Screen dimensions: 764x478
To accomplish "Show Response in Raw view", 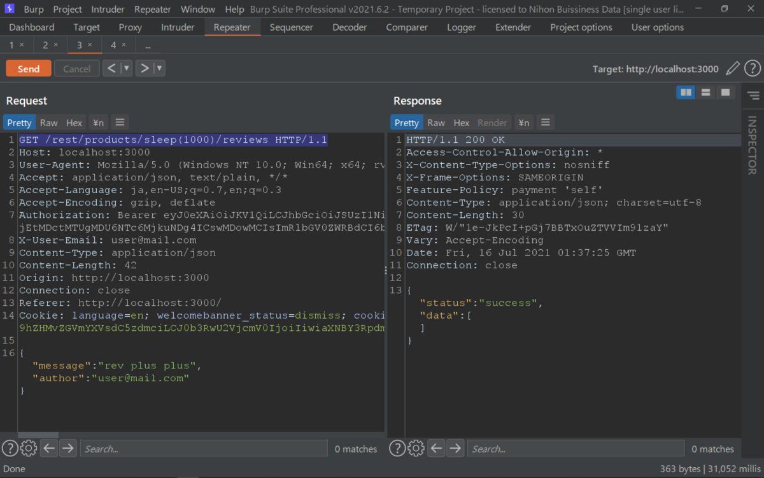I will (x=436, y=122).
